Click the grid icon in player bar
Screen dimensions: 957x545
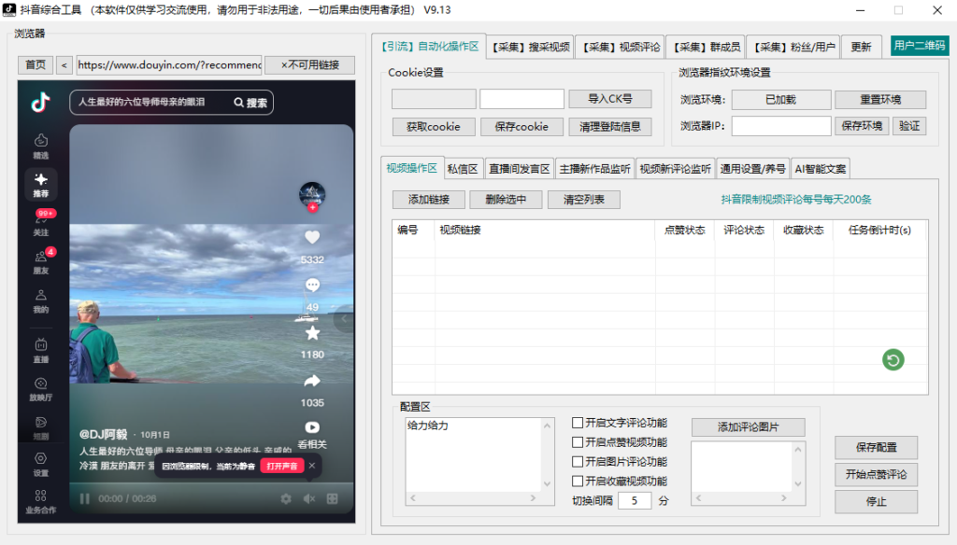tap(332, 498)
